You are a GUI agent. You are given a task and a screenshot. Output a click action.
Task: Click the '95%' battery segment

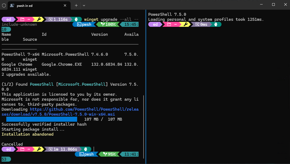click(109, 154)
